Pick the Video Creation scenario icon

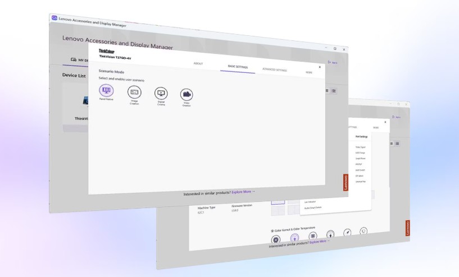click(187, 95)
